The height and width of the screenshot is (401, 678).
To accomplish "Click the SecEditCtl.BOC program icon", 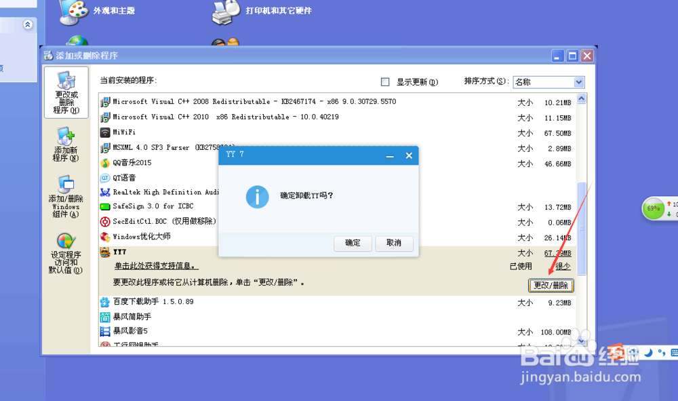I will click(105, 222).
